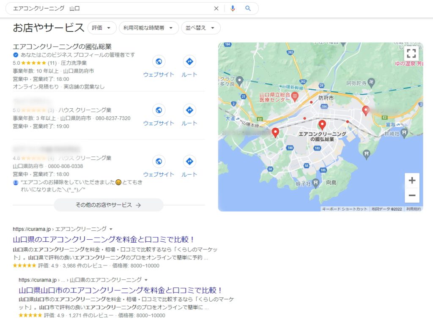Expand the map to fullscreen
The width and height of the screenshot is (433, 326).
pos(411,53)
